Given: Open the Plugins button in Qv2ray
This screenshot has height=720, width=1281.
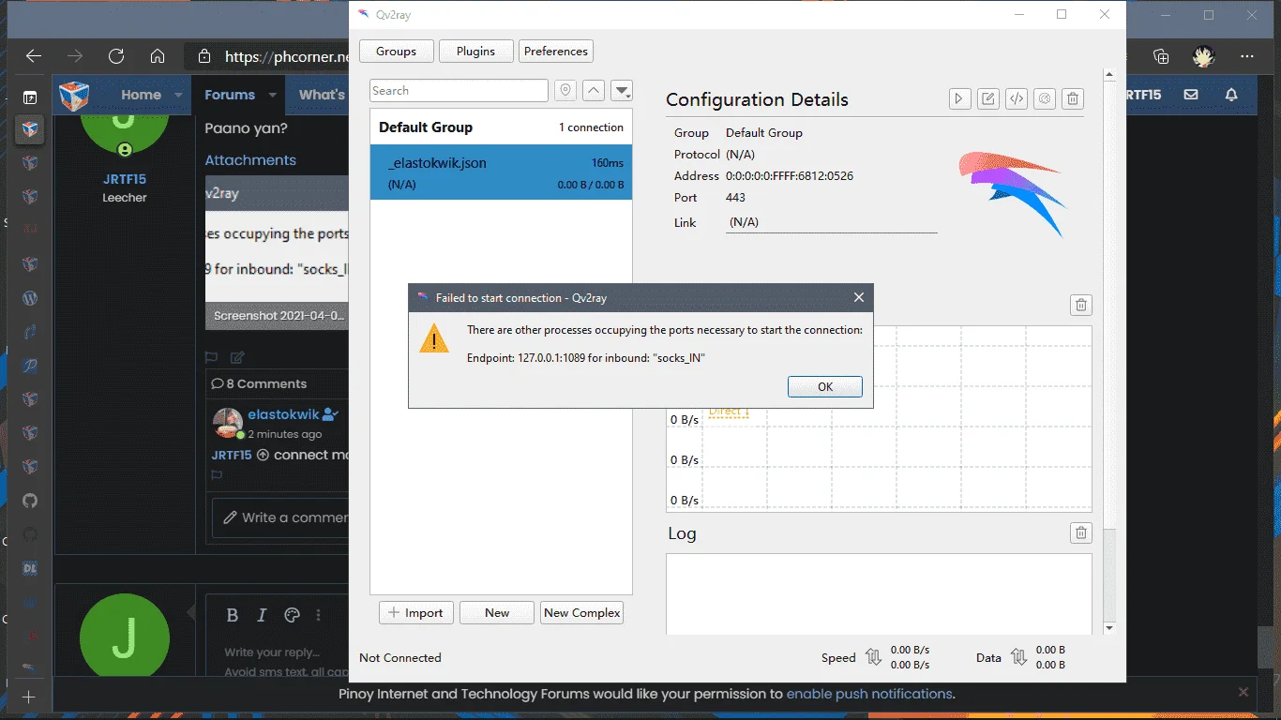Looking at the screenshot, I should pyautogui.click(x=475, y=52).
